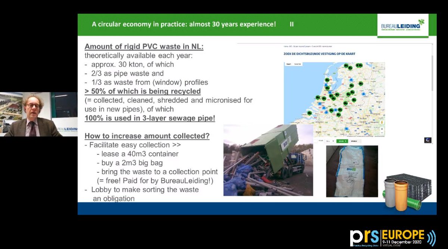Click the line 'lease a 40m3 container'
This screenshot has height=249, width=448.
tap(140, 154)
